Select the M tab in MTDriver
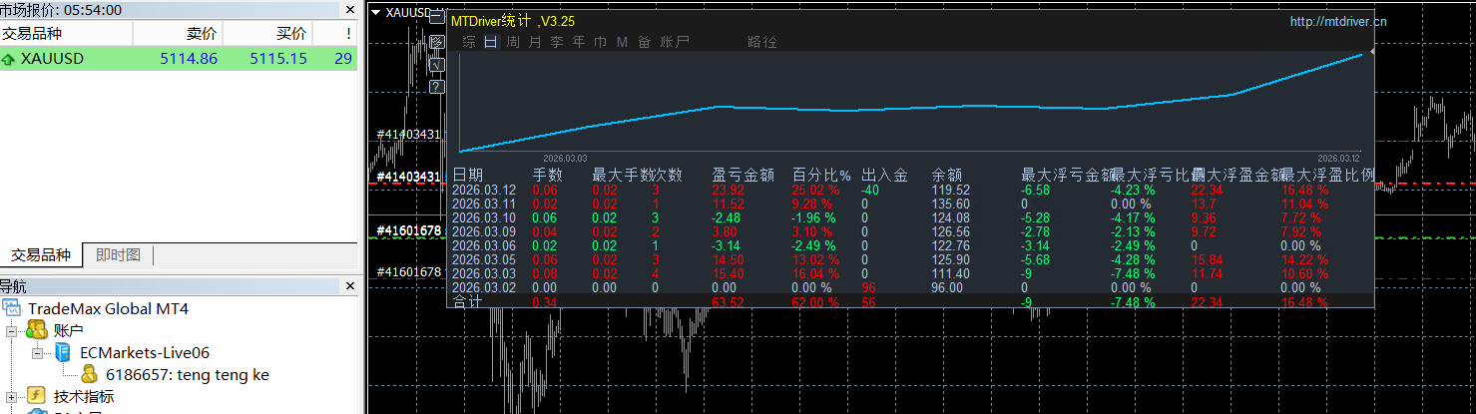Image resolution: width=1476 pixels, height=414 pixels. pos(622,42)
